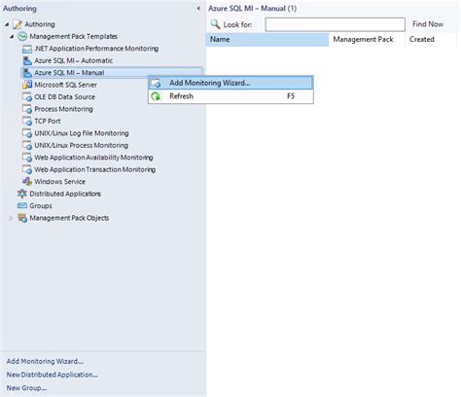Image resolution: width=461 pixels, height=397 pixels.
Task: Select Groups node in tree
Action: click(x=41, y=206)
